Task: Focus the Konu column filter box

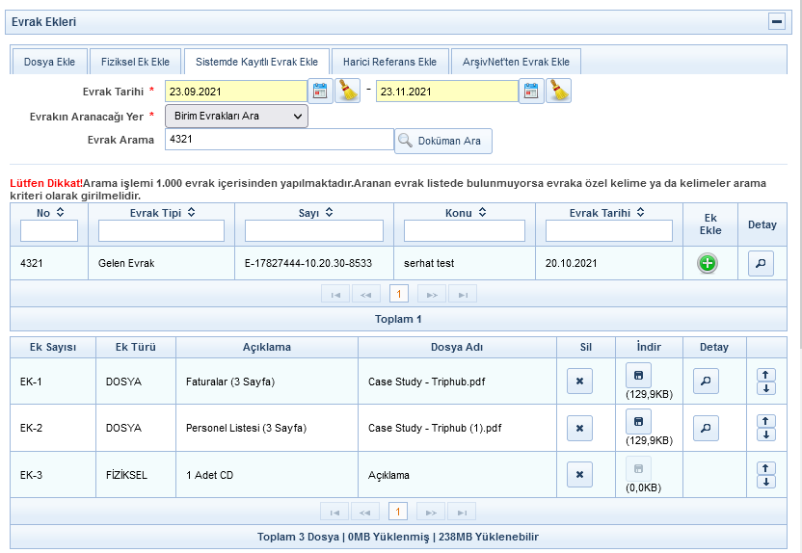Action: (464, 231)
